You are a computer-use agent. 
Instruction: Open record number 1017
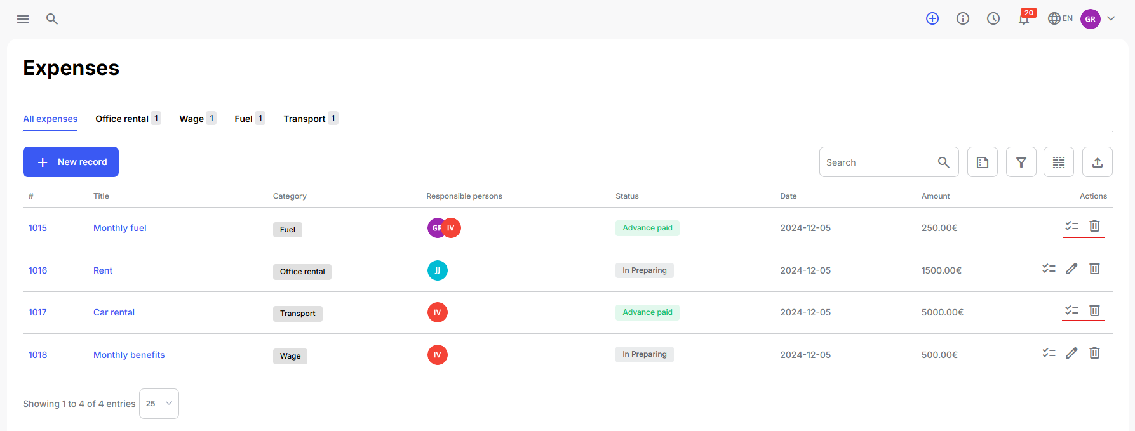click(x=37, y=312)
